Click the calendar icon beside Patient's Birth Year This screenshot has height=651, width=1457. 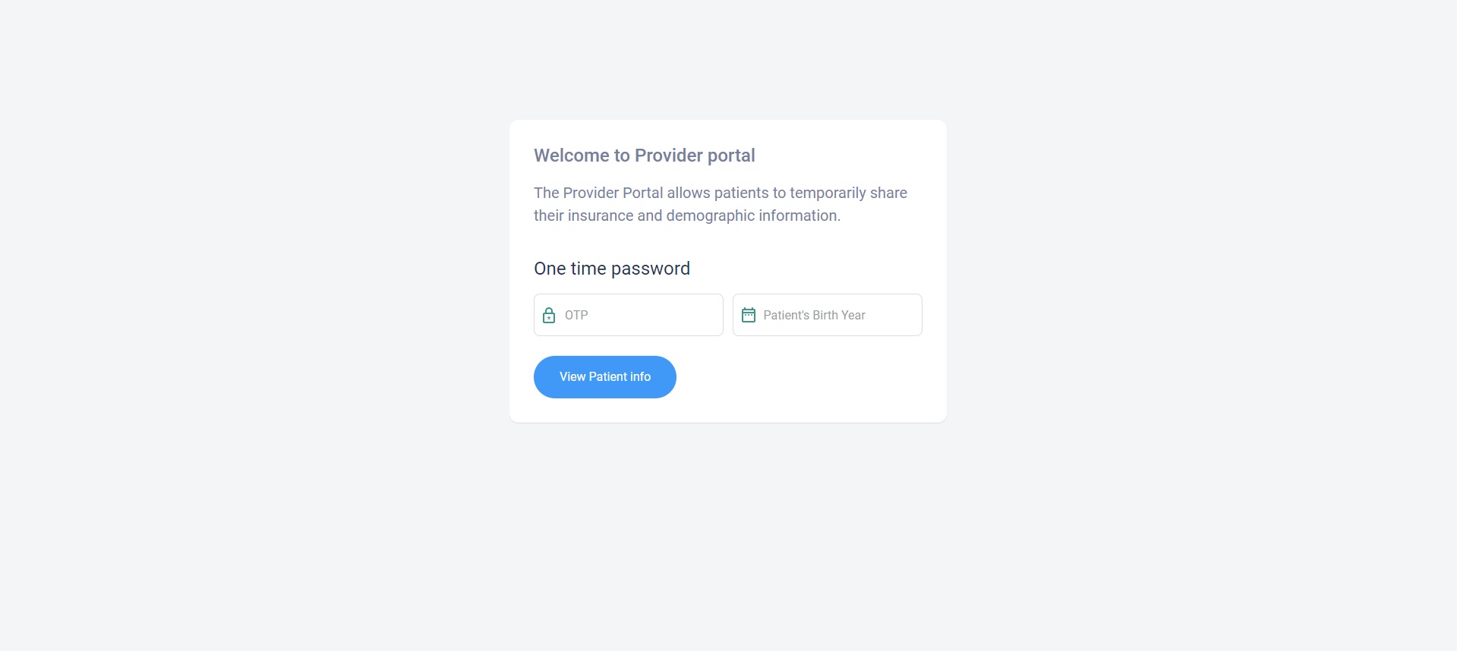click(749, 314)
